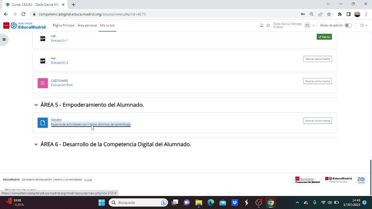Click the browser back arrow

(6, 14)
